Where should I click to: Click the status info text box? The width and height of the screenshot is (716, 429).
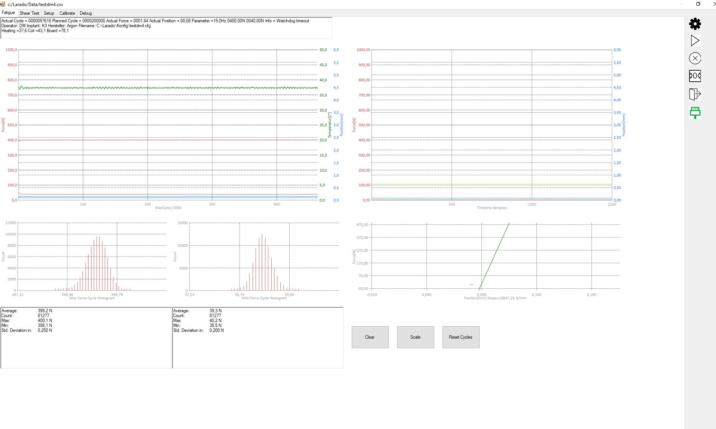click(166, 28)
